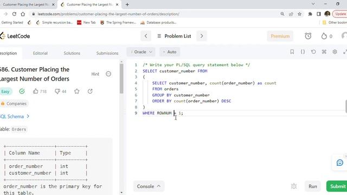This screenshot has width=347, height=195.
Task: Open the streak flame icon
Action: click(324, 36)
